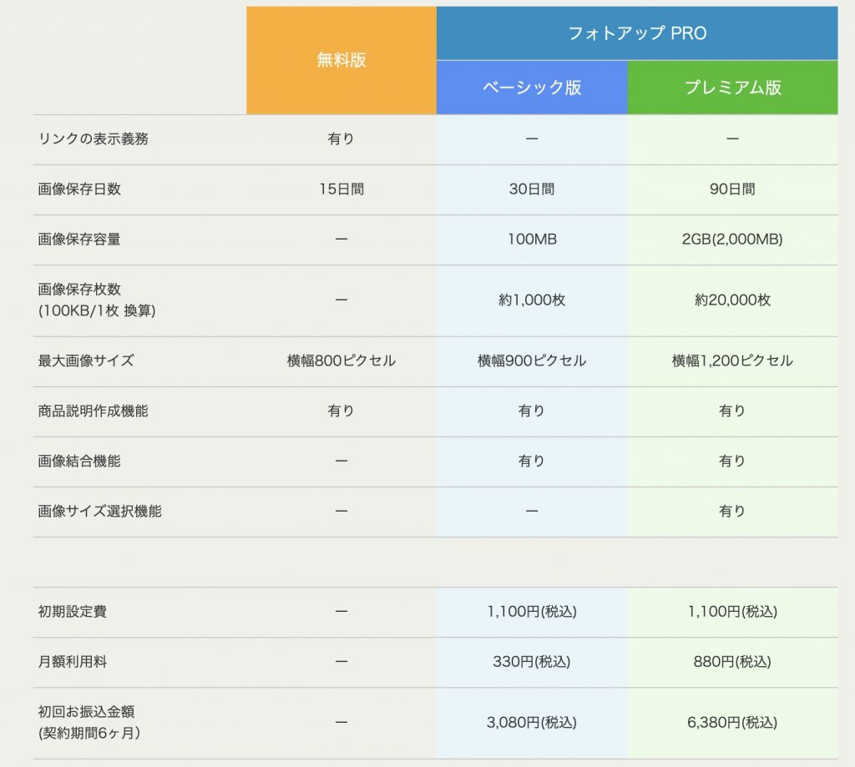
Task: Click the 初期設定費 row label
Action: (x=72, y=612)
